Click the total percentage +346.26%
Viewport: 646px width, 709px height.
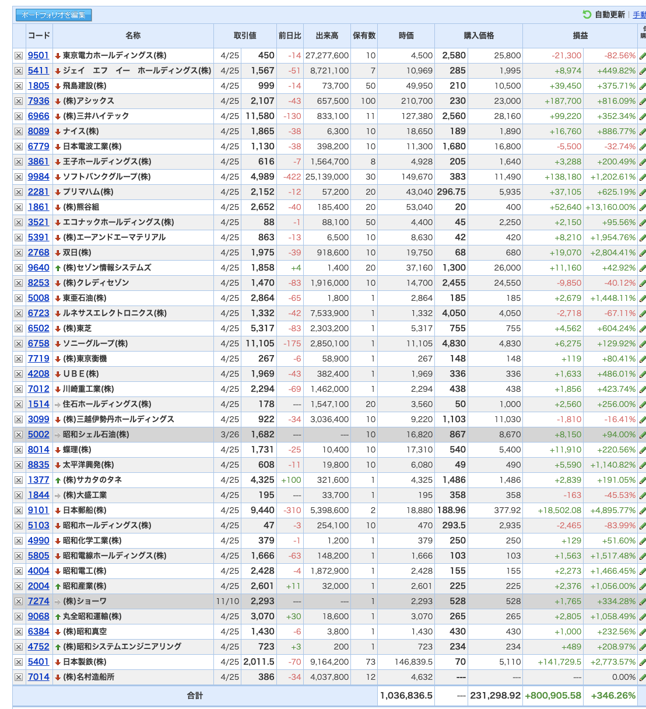point(613,696)
